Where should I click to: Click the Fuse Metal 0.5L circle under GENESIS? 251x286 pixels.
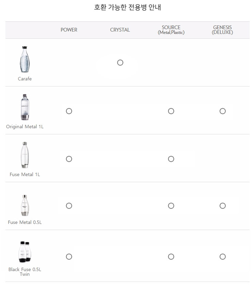point(223,206)
